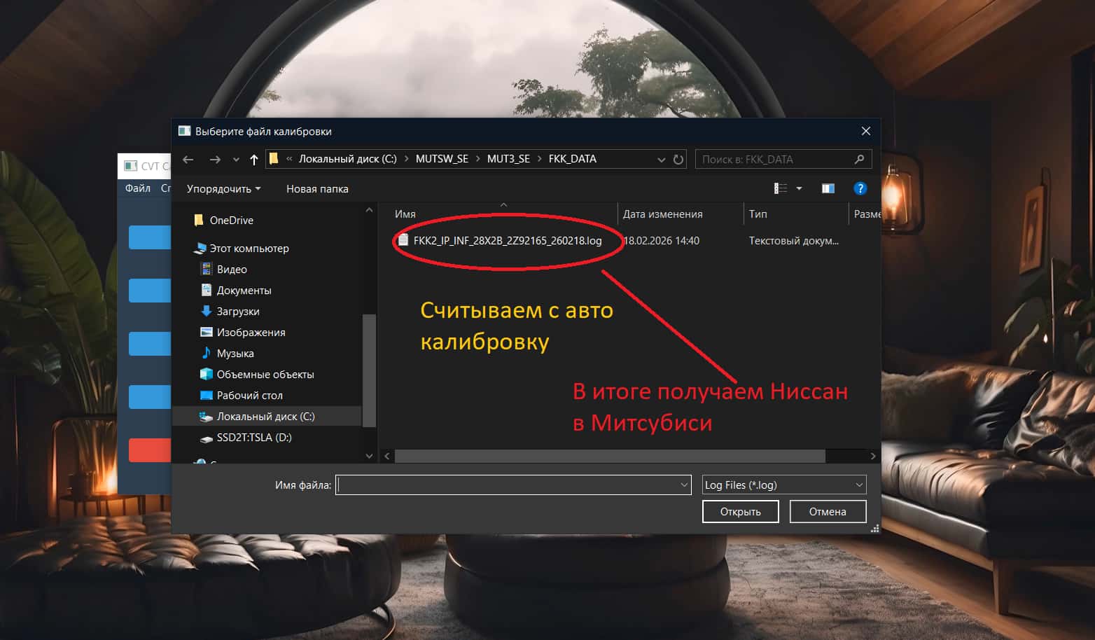Open the Документы folder

click(x=244, y=291)
